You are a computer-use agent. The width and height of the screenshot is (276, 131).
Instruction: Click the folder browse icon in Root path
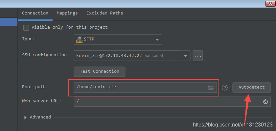211,88
